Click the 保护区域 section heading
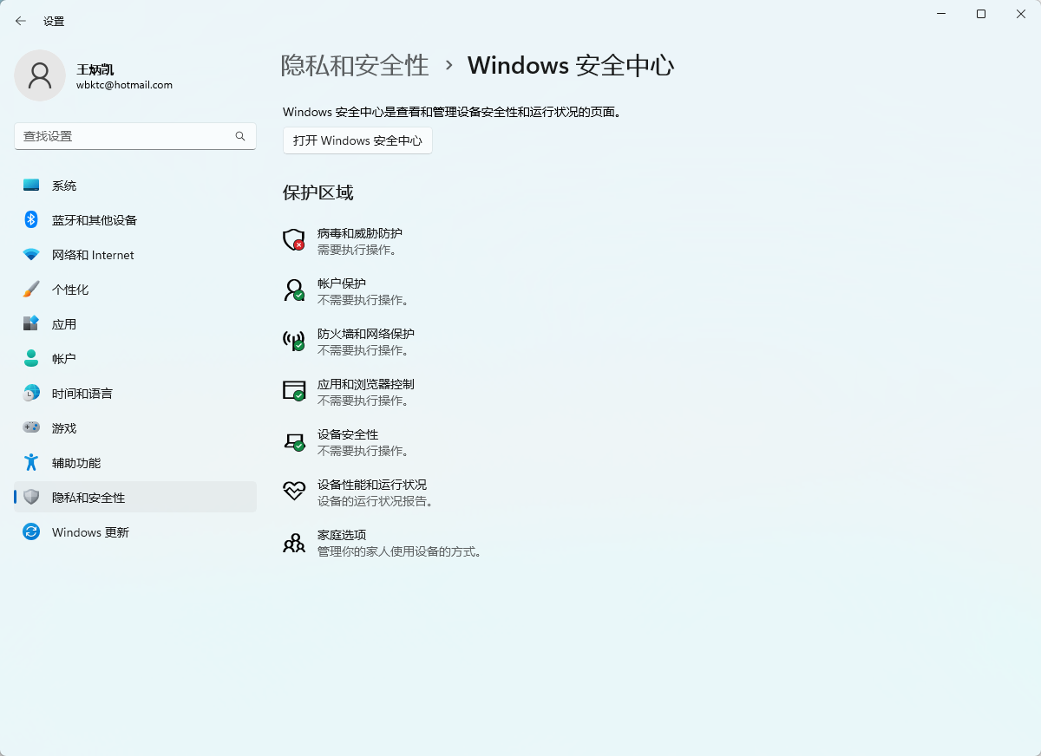The width and height of the screenshot is (1041, 756). (x=318, y=192)
